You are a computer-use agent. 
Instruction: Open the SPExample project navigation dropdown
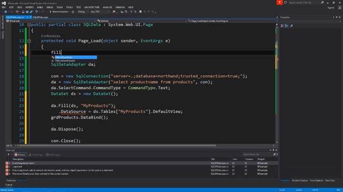[x=51, y=21]
